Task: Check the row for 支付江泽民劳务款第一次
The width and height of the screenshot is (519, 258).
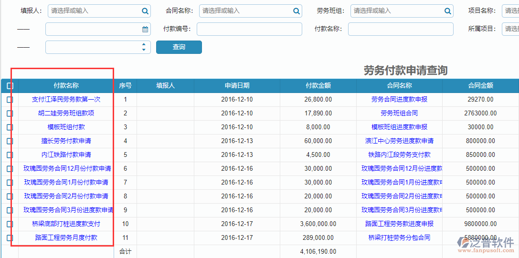Action: pos(10,100)
